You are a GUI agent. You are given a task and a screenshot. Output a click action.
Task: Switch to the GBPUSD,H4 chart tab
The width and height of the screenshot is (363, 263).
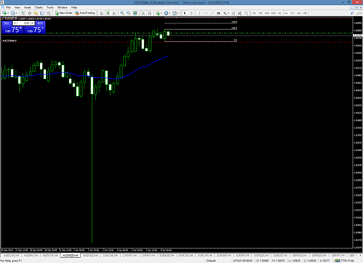click(299, 255)
